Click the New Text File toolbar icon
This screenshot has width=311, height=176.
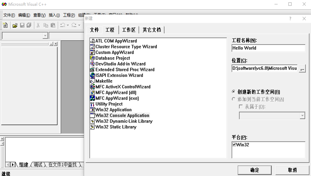[x=5, y=25]
